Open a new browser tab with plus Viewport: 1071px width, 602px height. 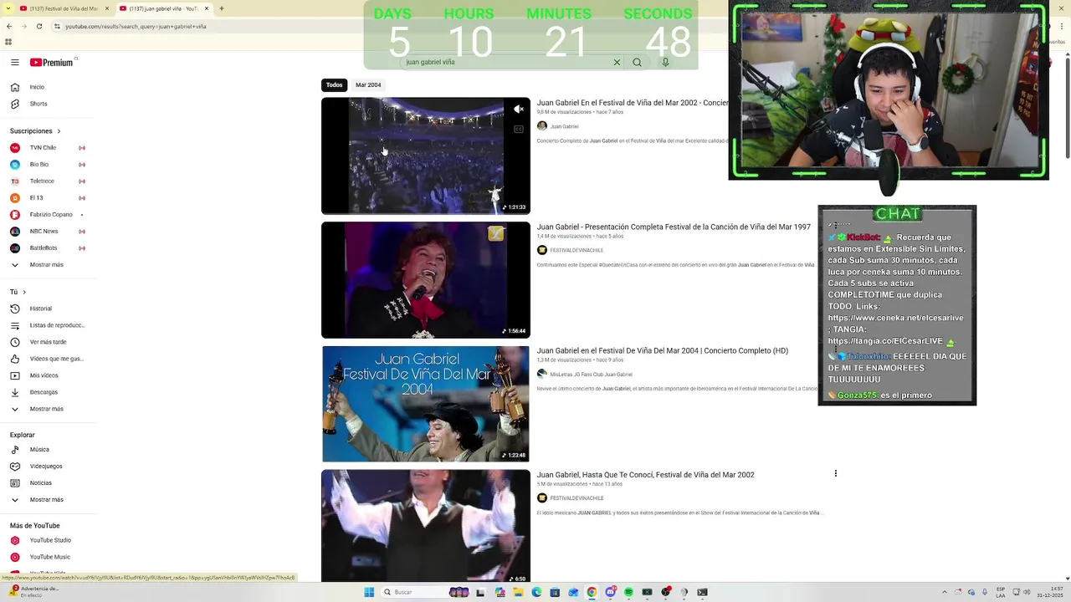(x=221, y=8)
